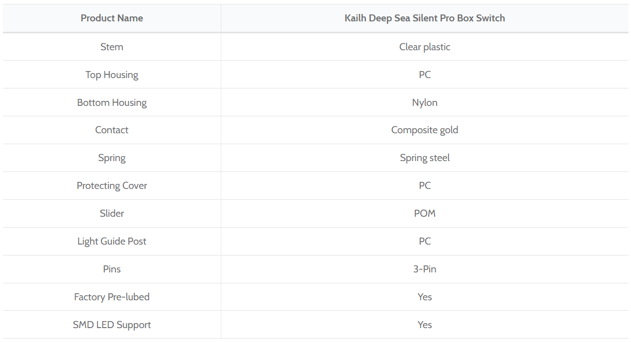Click the Composite gold value

click(x=425, y=130)
